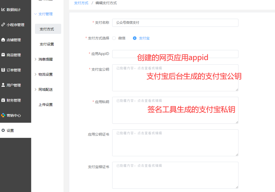Click the 数据统计 chart icon
275x192 pixels.
[x=3, y=9]
